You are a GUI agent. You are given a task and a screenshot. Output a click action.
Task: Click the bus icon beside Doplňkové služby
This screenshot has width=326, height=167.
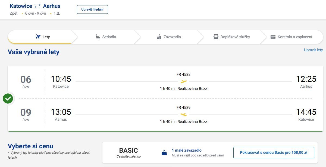click(216, 37)
